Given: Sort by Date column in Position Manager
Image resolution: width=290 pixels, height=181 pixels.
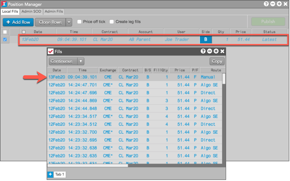Looking at the screenshot, I should click(38, 32).
